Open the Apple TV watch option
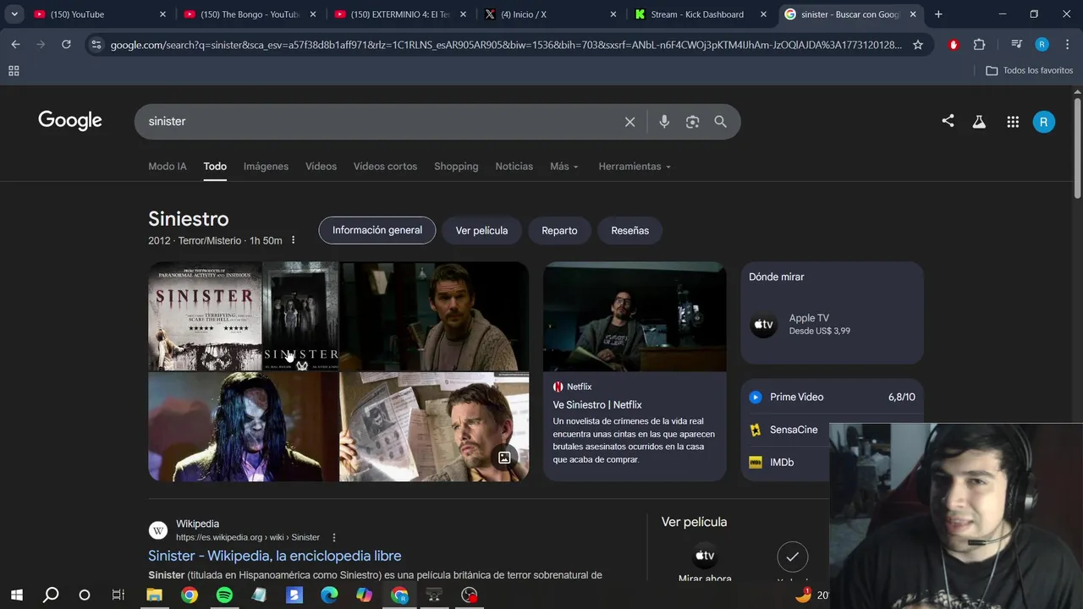The image size is (1083, 609). tap(832, 325)
